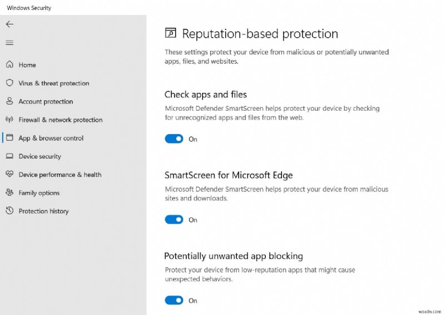Go back using the back arrow
Viewport: 445px width, 315px height.
pos(9,24)
